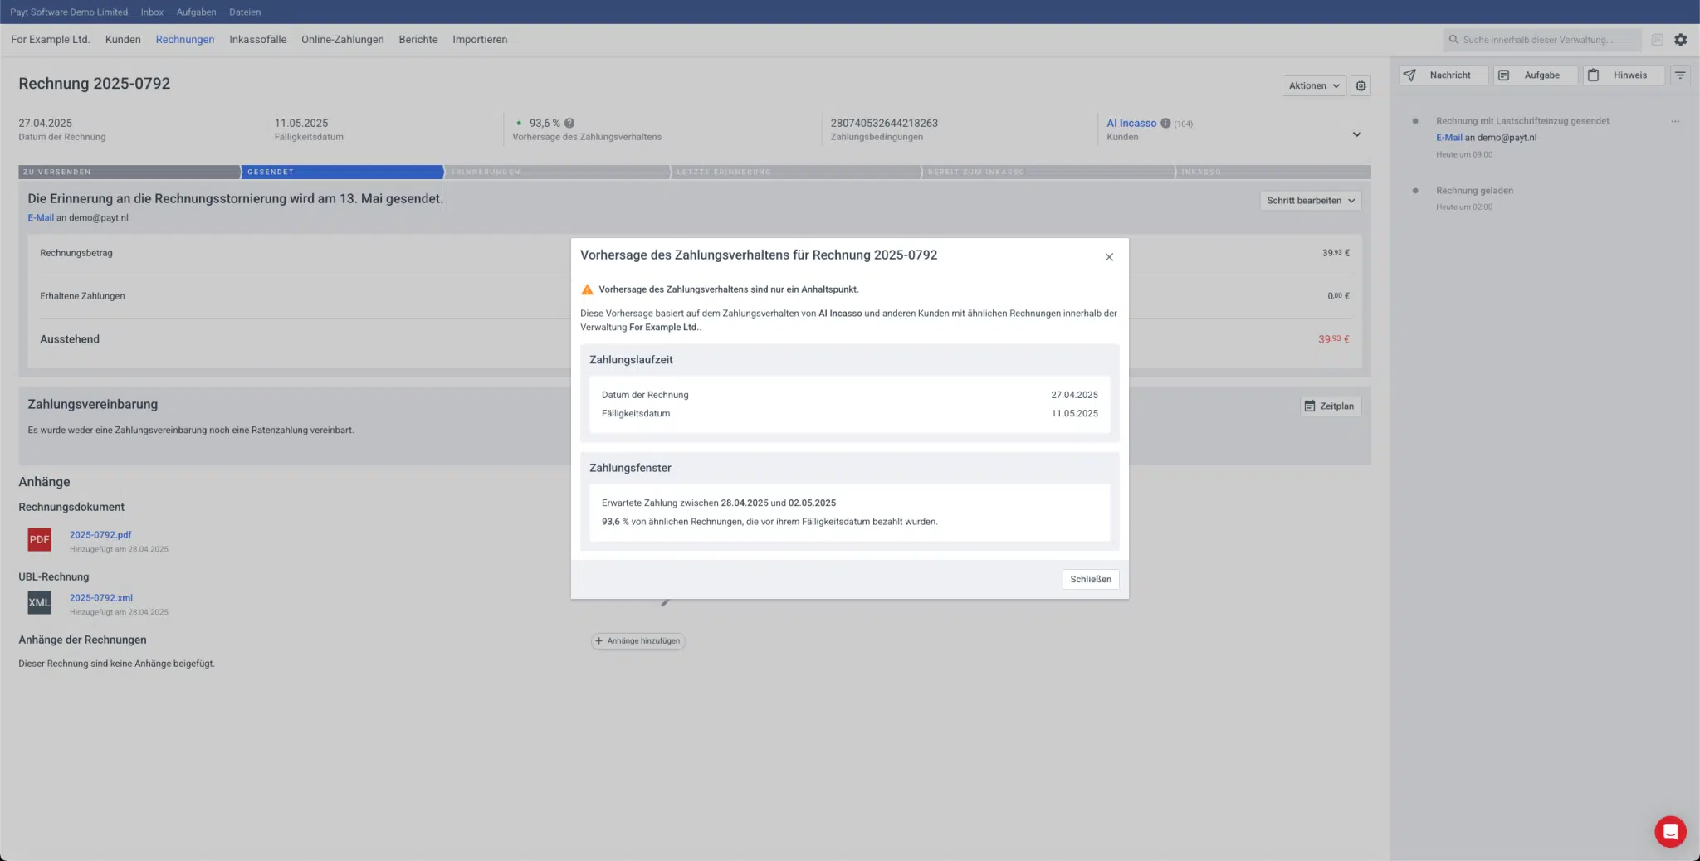Create a new Aufgabe
1700x861 pixels.
tap(1536, 75)
